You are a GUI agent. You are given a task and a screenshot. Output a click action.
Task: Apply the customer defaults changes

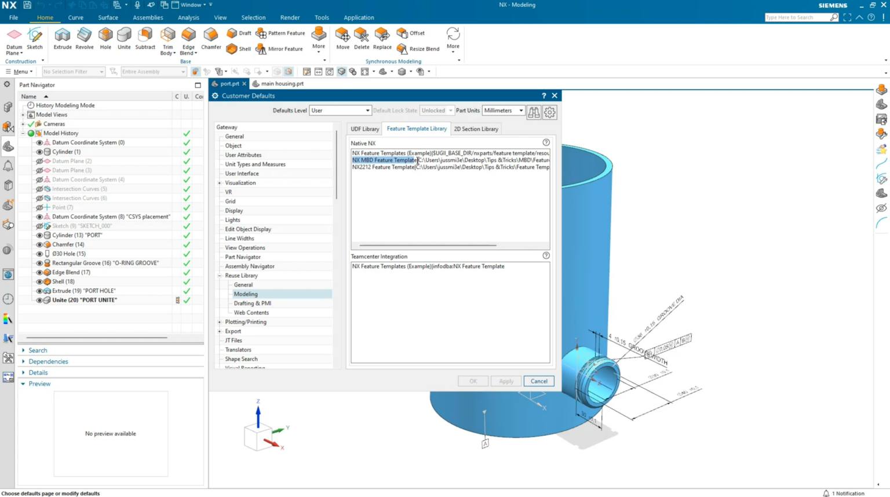(x=505, y=381)
